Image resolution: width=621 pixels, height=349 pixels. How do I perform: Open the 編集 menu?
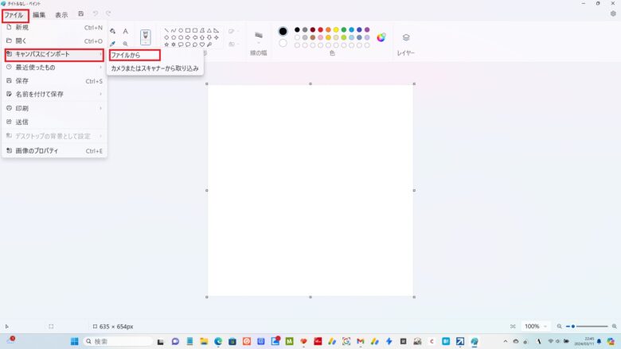click(39, 14)
